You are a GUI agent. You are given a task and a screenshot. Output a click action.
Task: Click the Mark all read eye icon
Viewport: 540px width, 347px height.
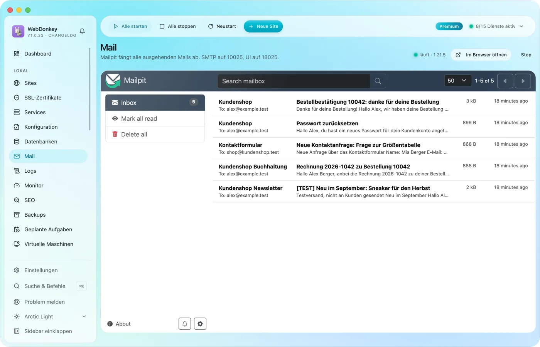point(115,118)
